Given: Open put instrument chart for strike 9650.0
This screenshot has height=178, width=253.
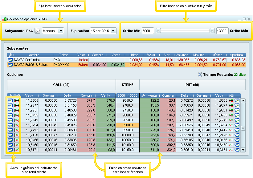Looking at the screenshot, I should point(237,101).
